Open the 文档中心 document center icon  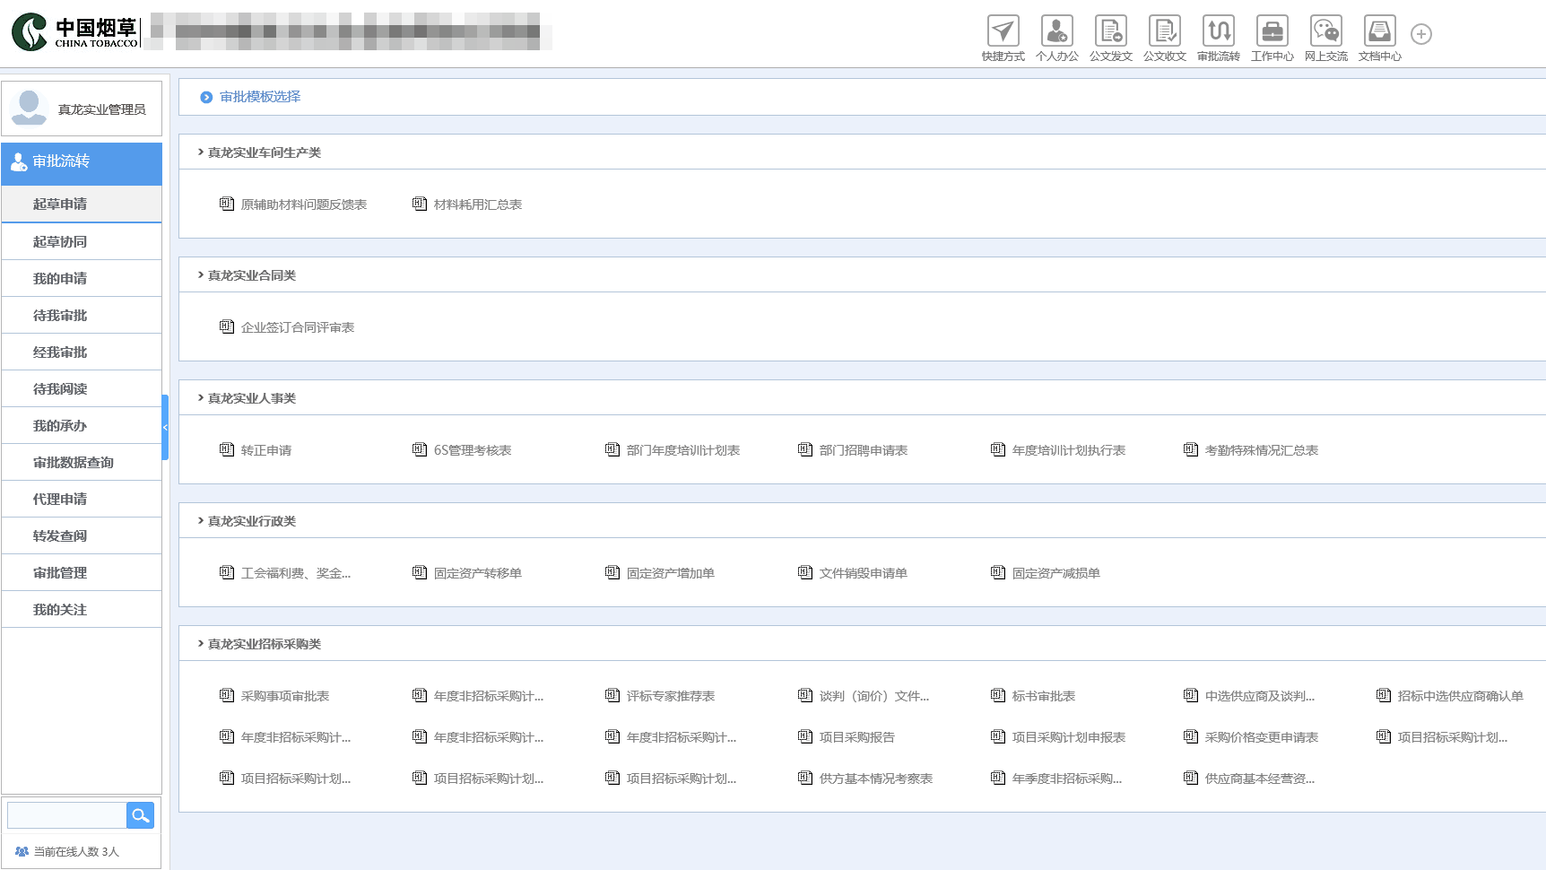(x=1379, y=31)
